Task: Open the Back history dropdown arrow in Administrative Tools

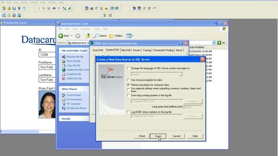Action: [72, 36]
